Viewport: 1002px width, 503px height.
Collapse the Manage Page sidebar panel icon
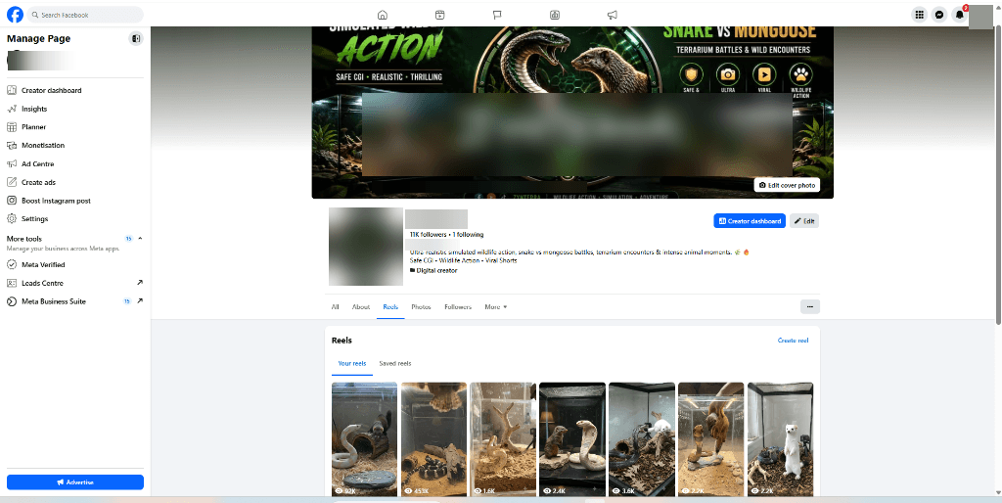135,39
